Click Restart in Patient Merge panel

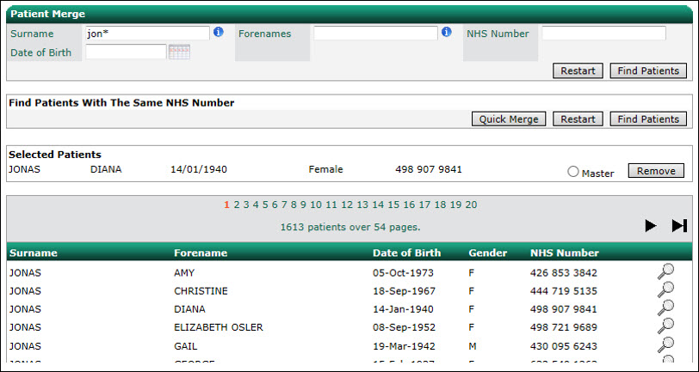tap(578, 70)
